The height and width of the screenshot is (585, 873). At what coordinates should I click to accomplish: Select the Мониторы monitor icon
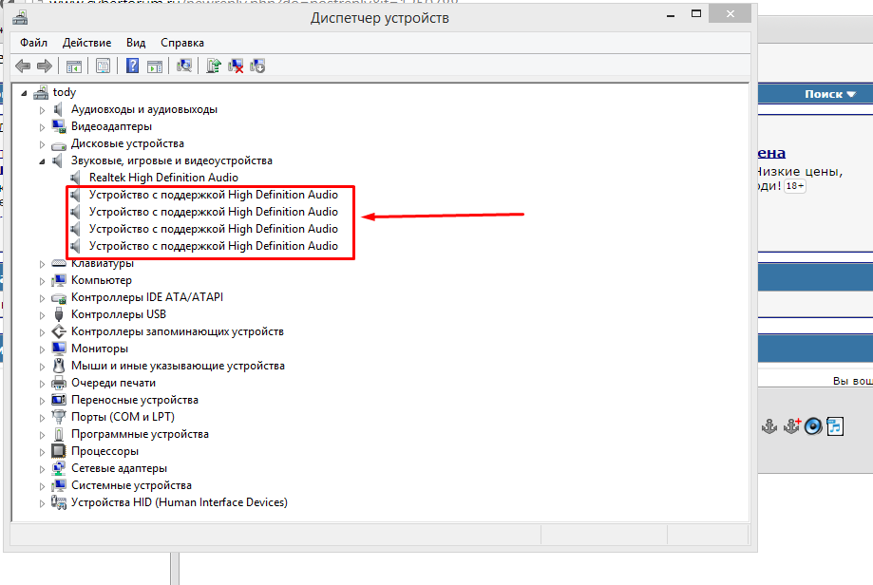pos(59,349)
